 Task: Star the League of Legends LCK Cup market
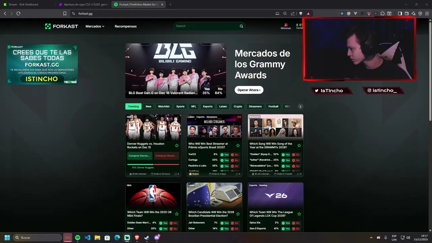tap(299, 214)
